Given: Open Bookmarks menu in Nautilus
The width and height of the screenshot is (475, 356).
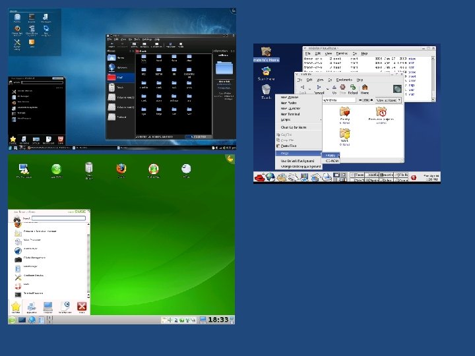Looking at the screenshot, I should (344, 80).
